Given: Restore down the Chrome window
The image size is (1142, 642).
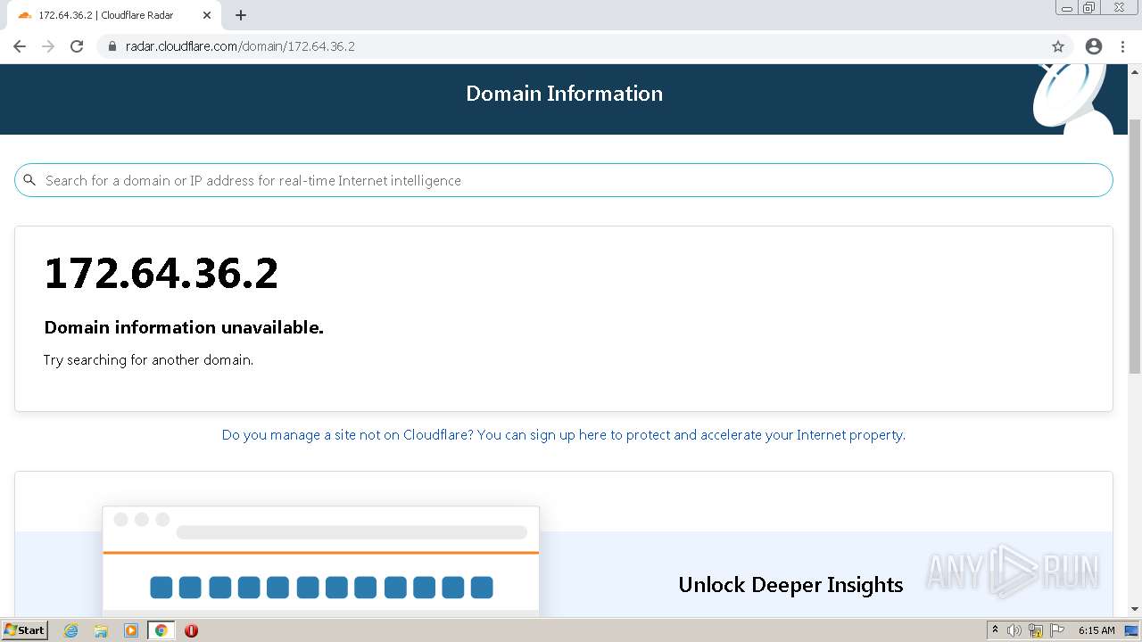Looking at the screenshot, I should tap(1089, 8).
